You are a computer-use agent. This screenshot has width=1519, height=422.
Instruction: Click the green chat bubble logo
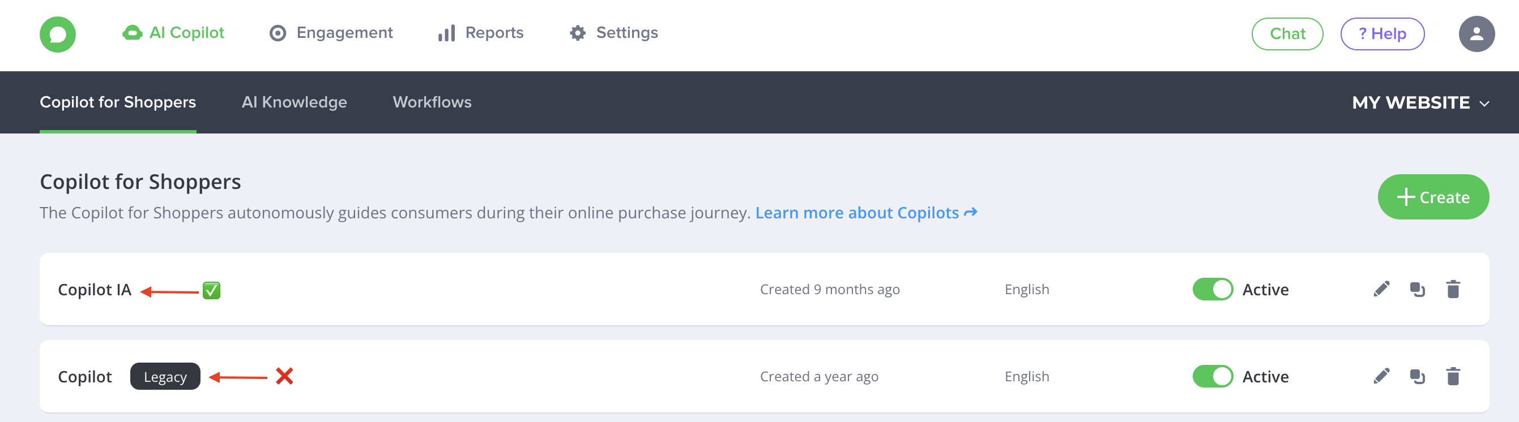click(x=57, y=34)
